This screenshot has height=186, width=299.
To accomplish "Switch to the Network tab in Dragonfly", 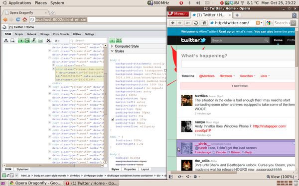I will 31,34.
